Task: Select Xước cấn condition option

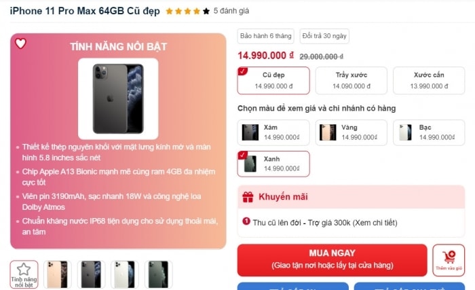Action: coord(429,80)
